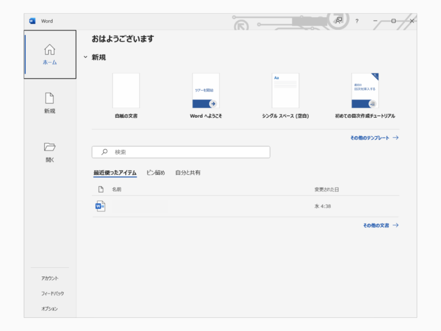Select the 最近使ったアイテム tab
This screenshot has width=441, height=331.
(x=115, y=173)
